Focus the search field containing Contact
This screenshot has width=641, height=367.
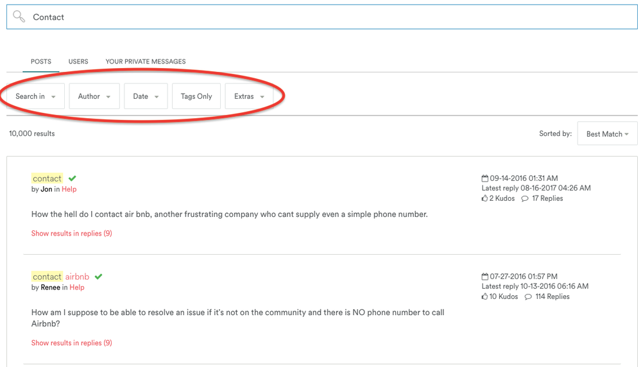[321, 17]
